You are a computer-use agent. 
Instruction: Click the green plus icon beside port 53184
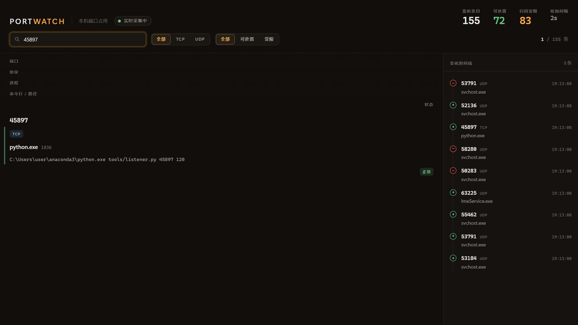tap(453, 258)
